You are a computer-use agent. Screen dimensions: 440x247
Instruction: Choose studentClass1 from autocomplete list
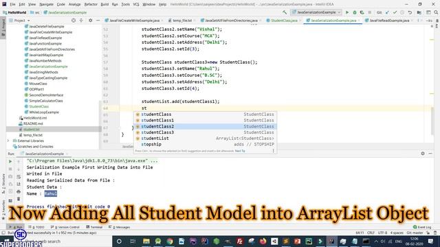coord(205,120)
